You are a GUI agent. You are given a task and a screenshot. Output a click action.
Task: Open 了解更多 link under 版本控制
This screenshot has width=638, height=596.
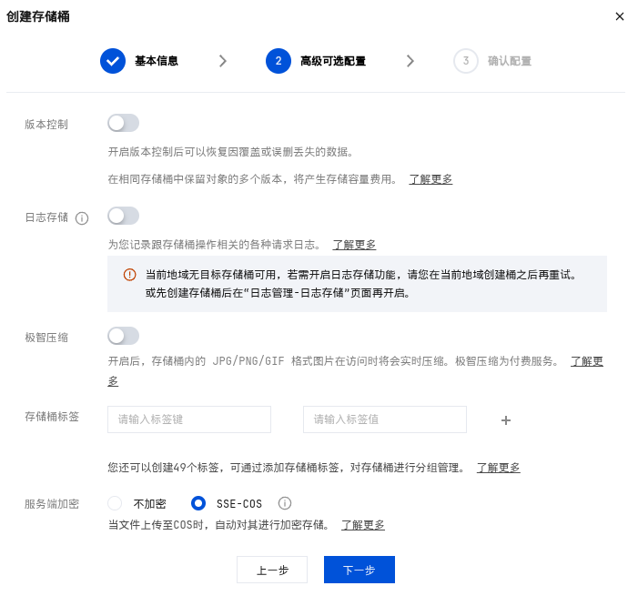tap(430, 179)
